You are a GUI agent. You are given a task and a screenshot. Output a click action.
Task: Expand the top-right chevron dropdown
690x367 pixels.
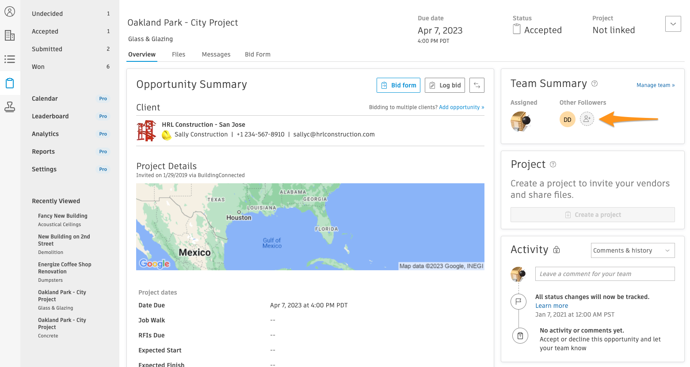pos(673,24)
